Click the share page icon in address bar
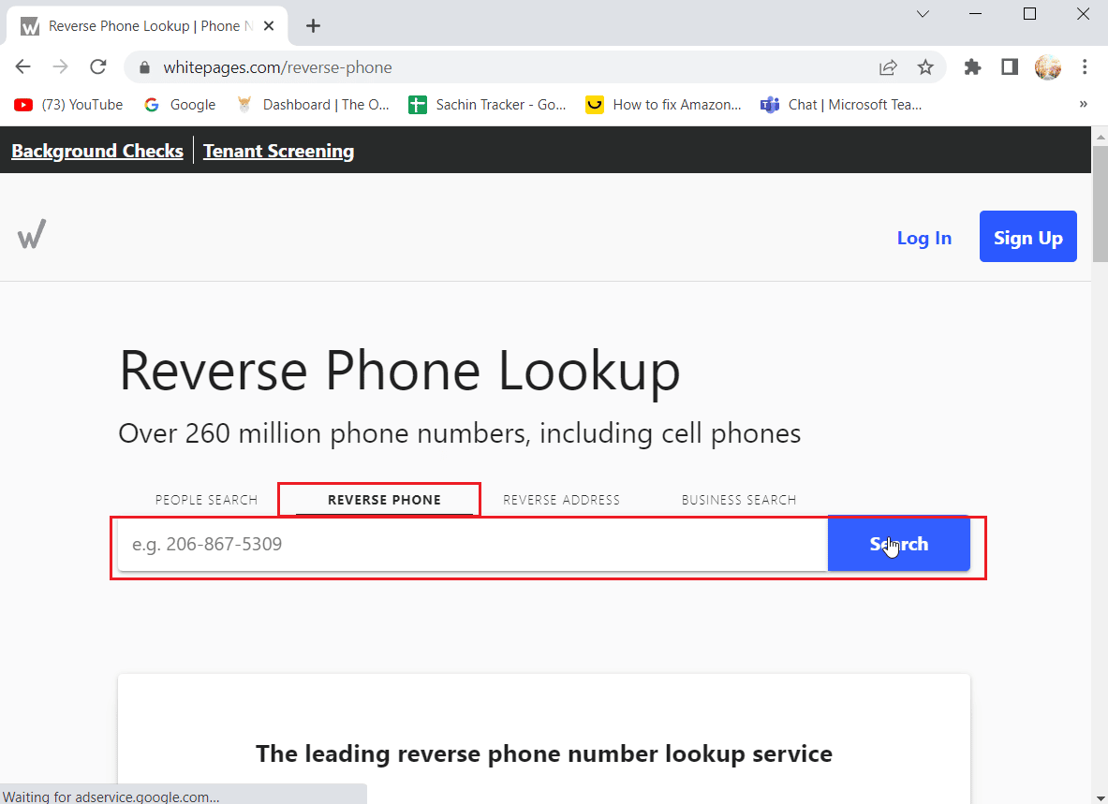 tap(888, 67)
